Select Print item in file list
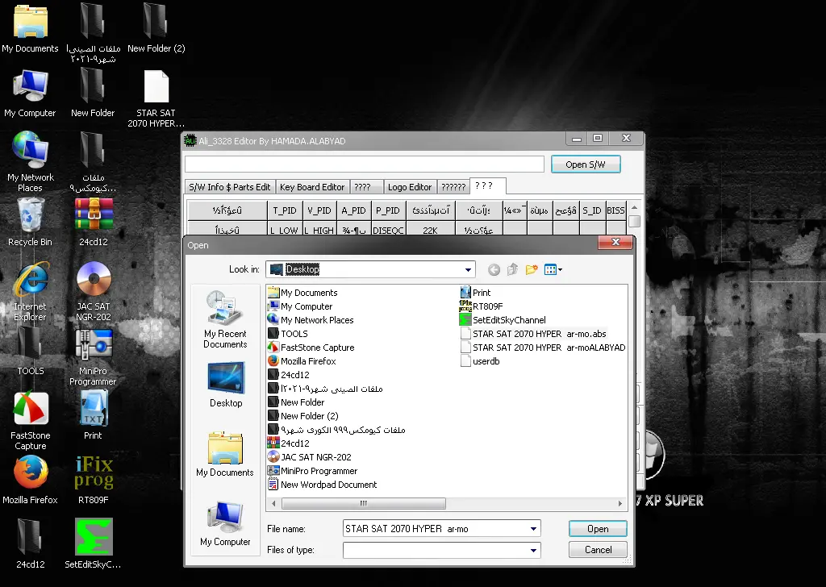The height and width of the screenshot is (587, 826). (475, 293)
